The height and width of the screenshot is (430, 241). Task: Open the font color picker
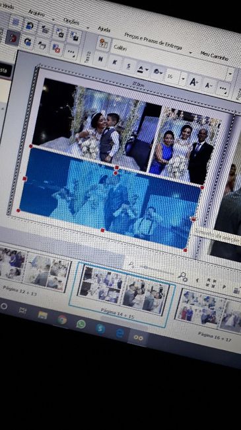click(143, 69)
